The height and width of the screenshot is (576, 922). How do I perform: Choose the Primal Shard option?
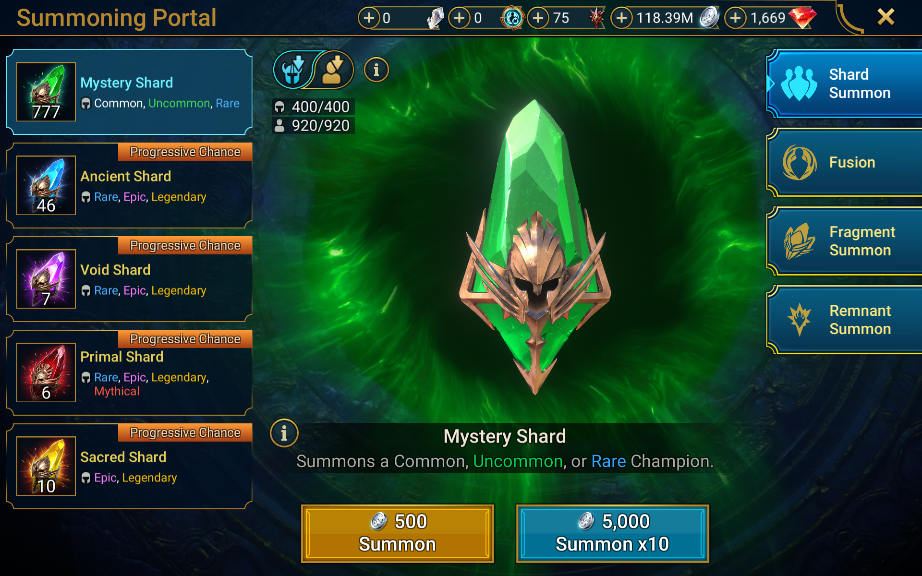pyautogui.click(x=129, y=372)
